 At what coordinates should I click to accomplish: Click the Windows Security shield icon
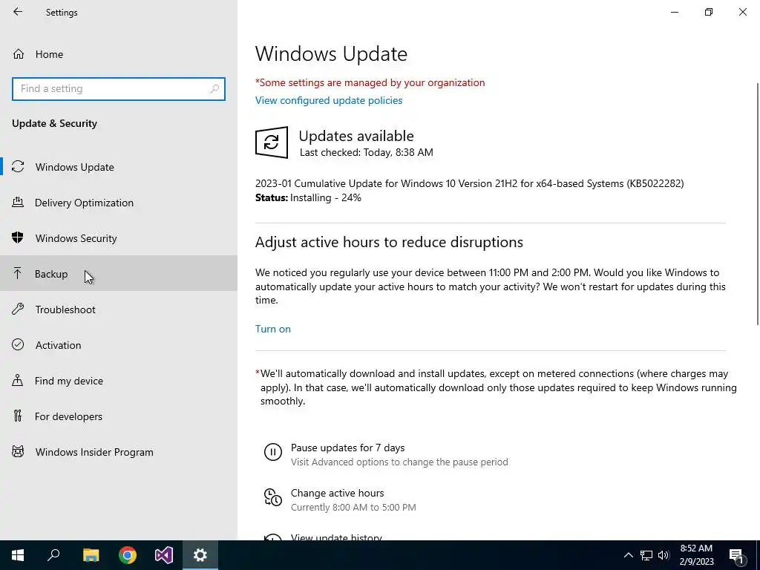coord(18,237)
